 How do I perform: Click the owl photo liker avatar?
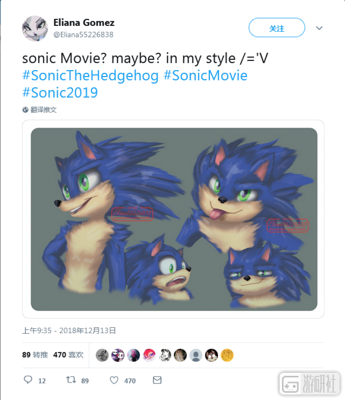180,355
